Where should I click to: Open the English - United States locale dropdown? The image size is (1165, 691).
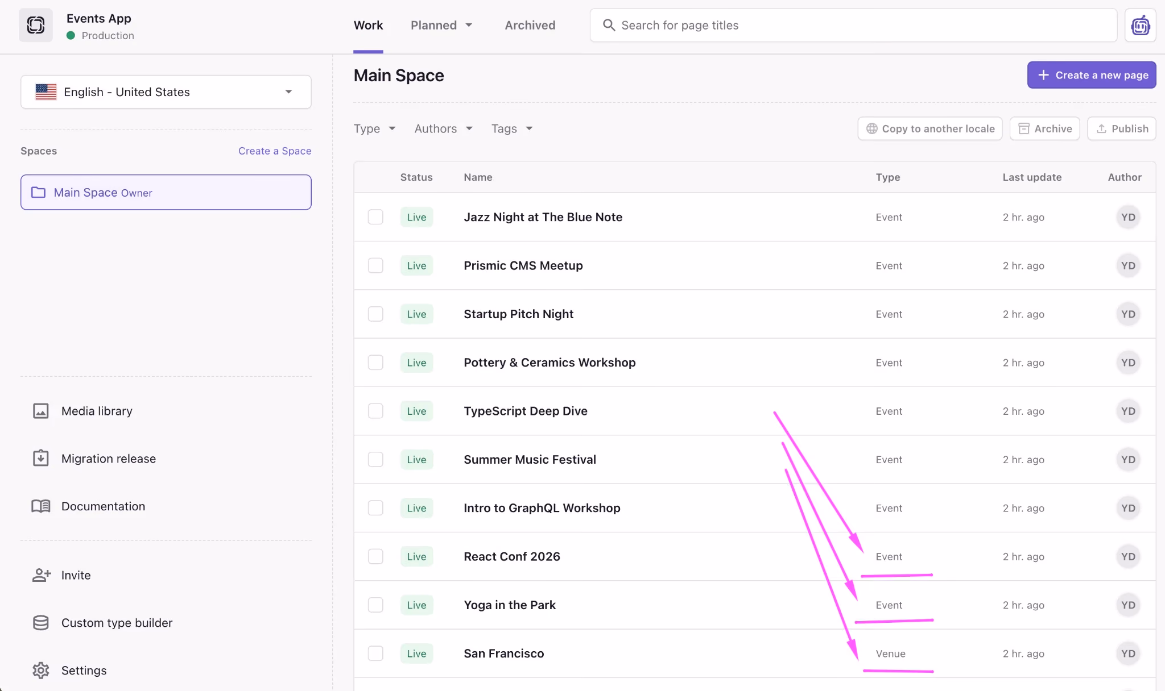tap(166, 91)
